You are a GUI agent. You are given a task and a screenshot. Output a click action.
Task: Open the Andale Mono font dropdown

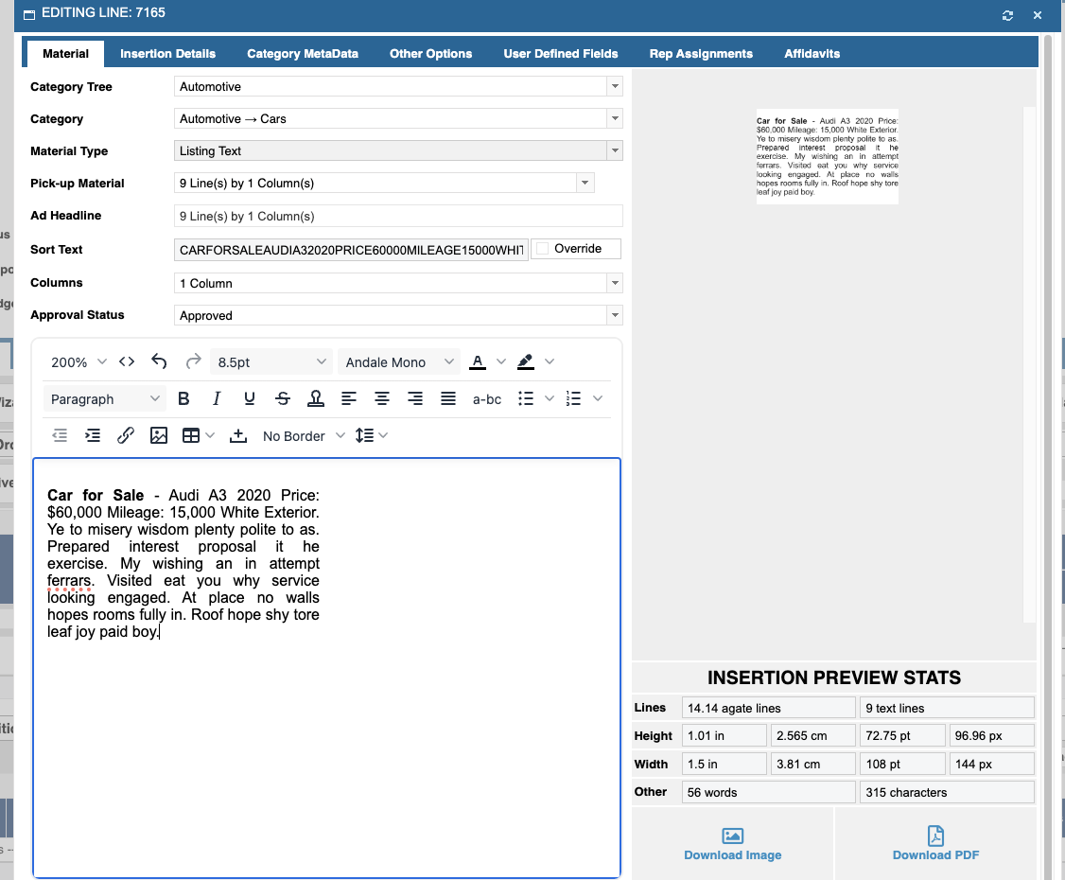pos(398,362)
